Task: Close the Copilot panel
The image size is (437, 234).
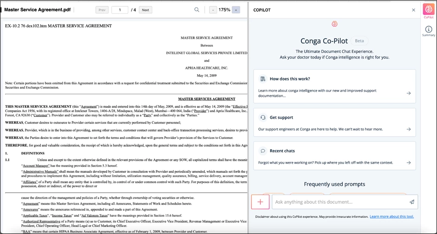Action: 414,10
